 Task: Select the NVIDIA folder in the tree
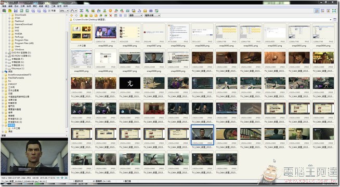[18, 34]
